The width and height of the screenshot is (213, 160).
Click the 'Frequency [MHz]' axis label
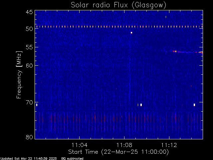click(19, 75)
